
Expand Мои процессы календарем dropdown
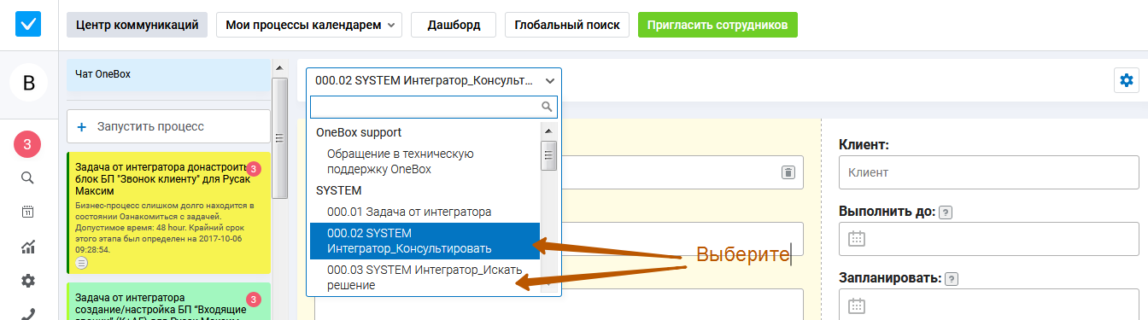308,25
